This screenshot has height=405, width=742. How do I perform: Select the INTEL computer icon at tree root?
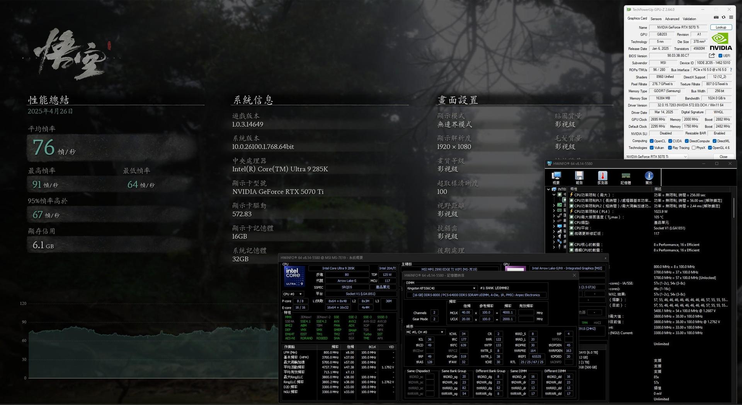(x=554, y=189)
